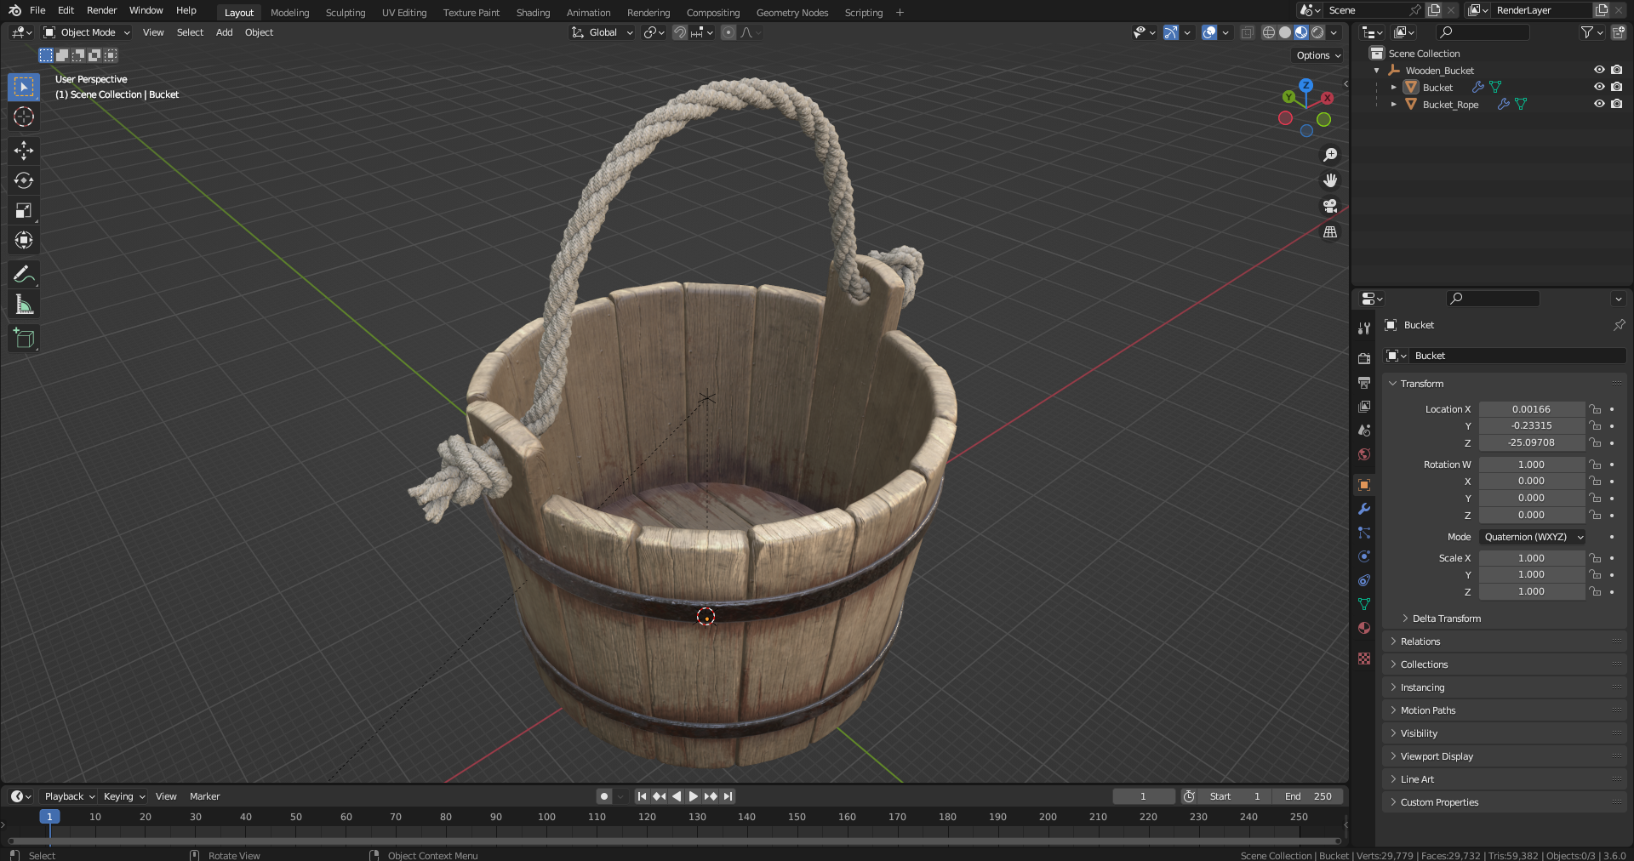Screen dimensions: 1634x861
Task: Disable rendering for the Bucket object
Action: point(1616,87)
